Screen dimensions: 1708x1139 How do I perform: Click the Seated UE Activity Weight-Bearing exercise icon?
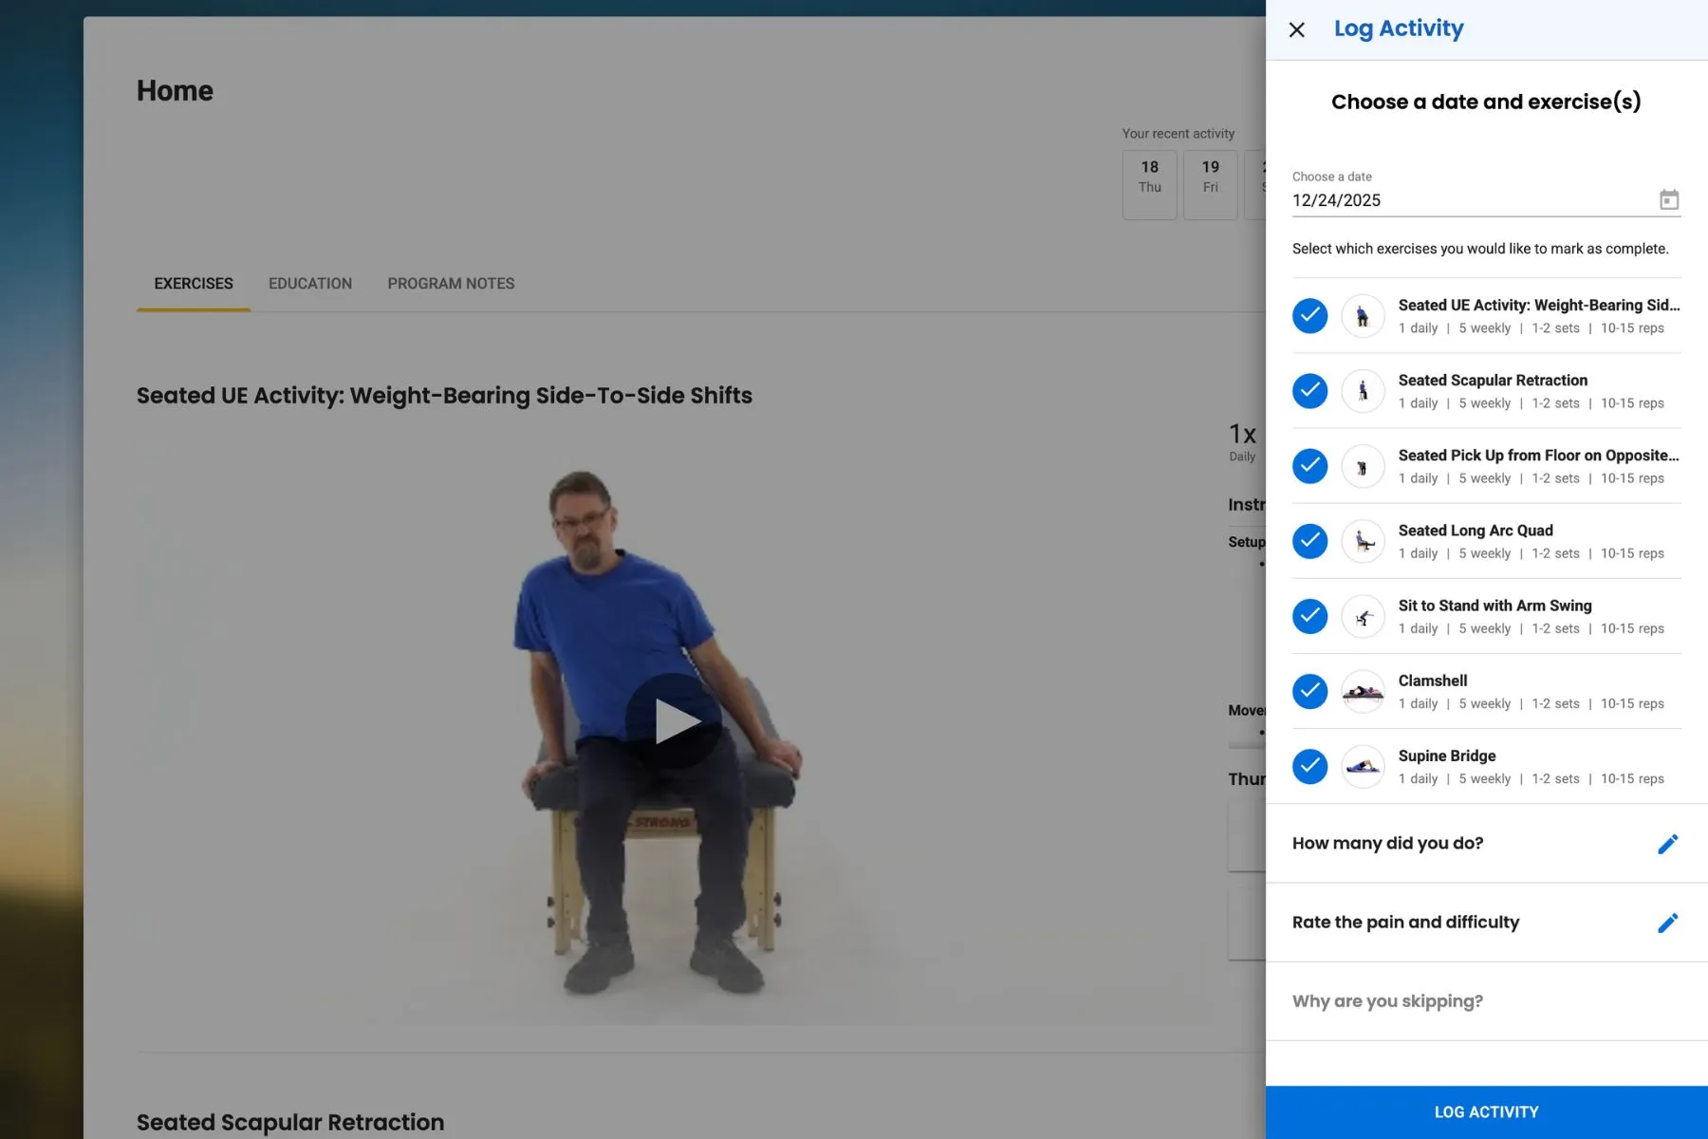tap(1363, 315)
